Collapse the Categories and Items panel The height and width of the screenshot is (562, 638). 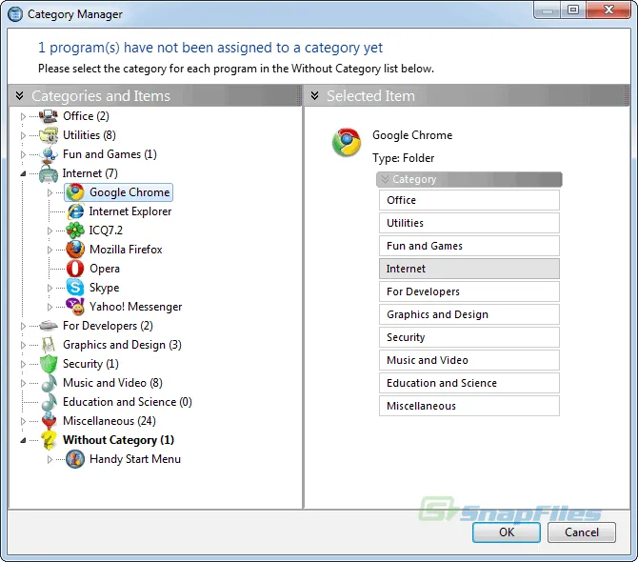pyautogui.click(x=19, y=95)
